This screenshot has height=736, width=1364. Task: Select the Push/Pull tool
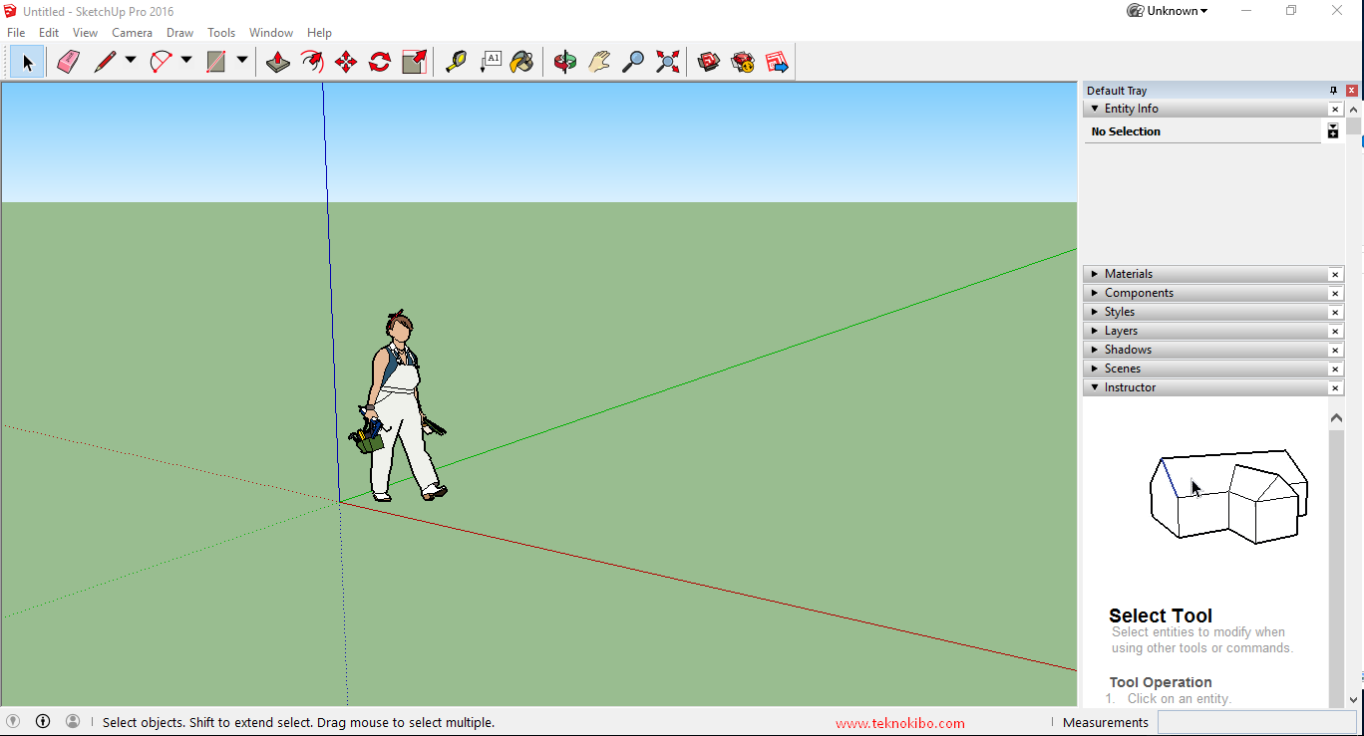[278, 62]
